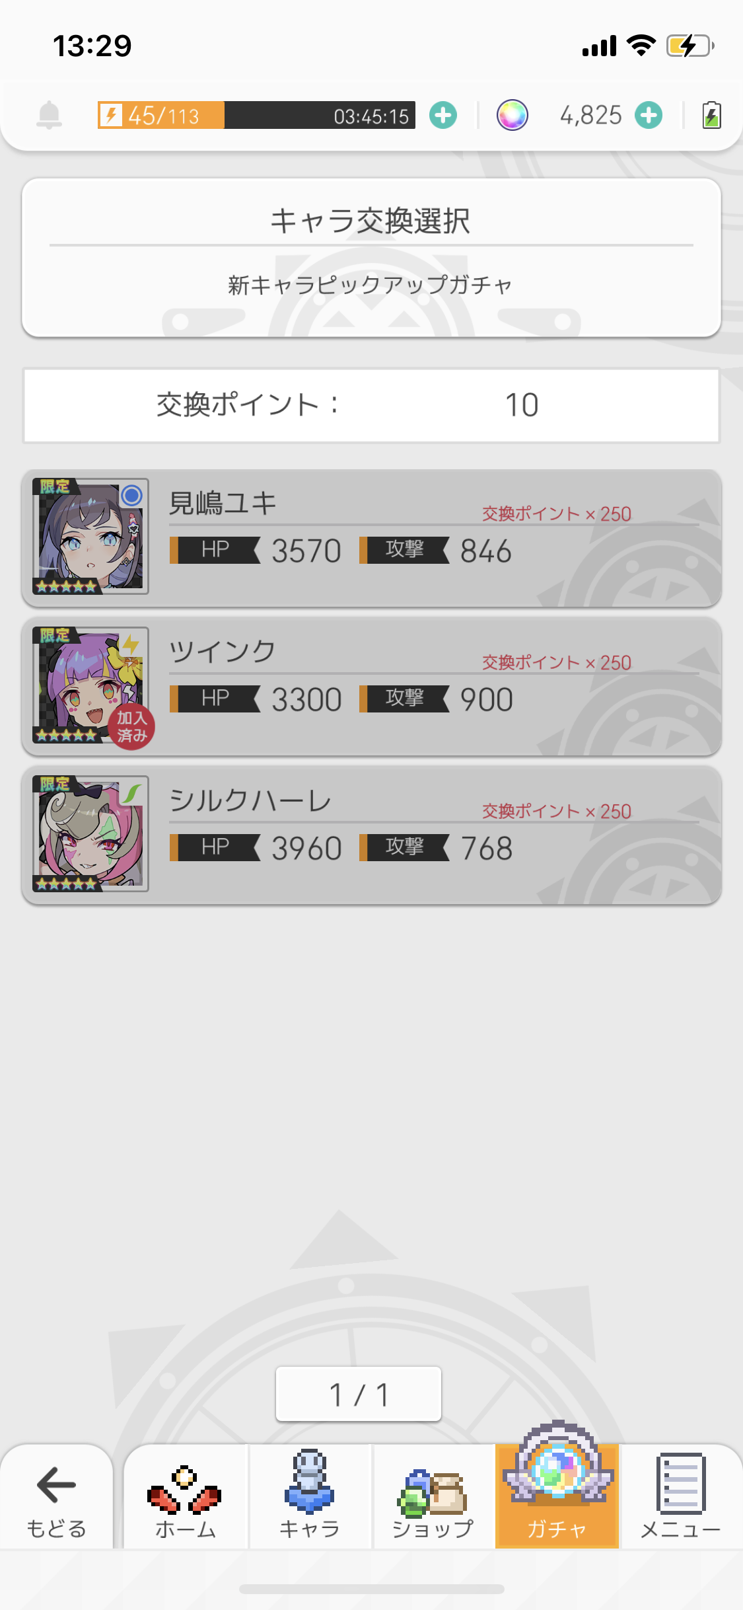Tap the page indicator 1 / 1

click(x=359, y=1394)
